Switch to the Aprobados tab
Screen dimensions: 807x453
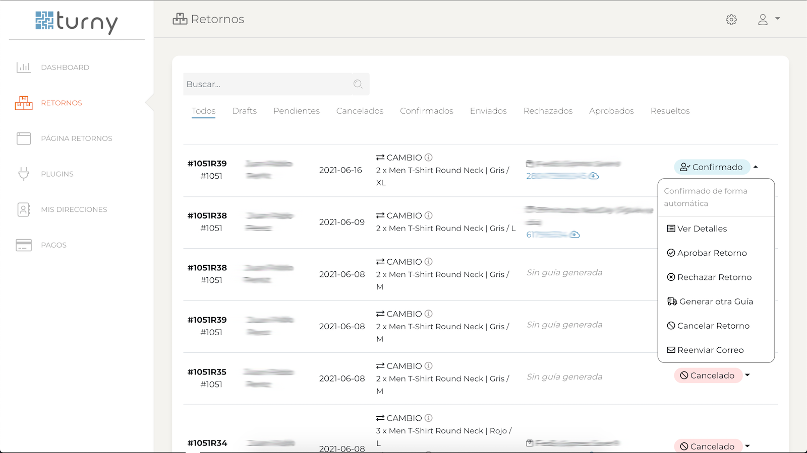click(611, 111)
